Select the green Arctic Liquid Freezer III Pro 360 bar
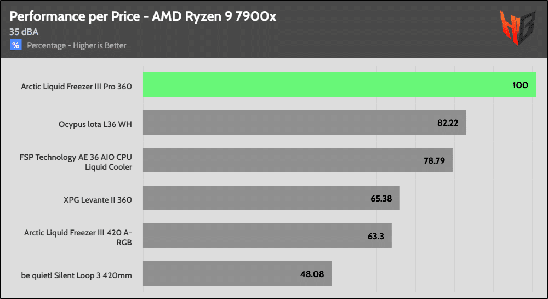Image resolution: width=548 pixels, height=299 pixels. coord(339,85)
